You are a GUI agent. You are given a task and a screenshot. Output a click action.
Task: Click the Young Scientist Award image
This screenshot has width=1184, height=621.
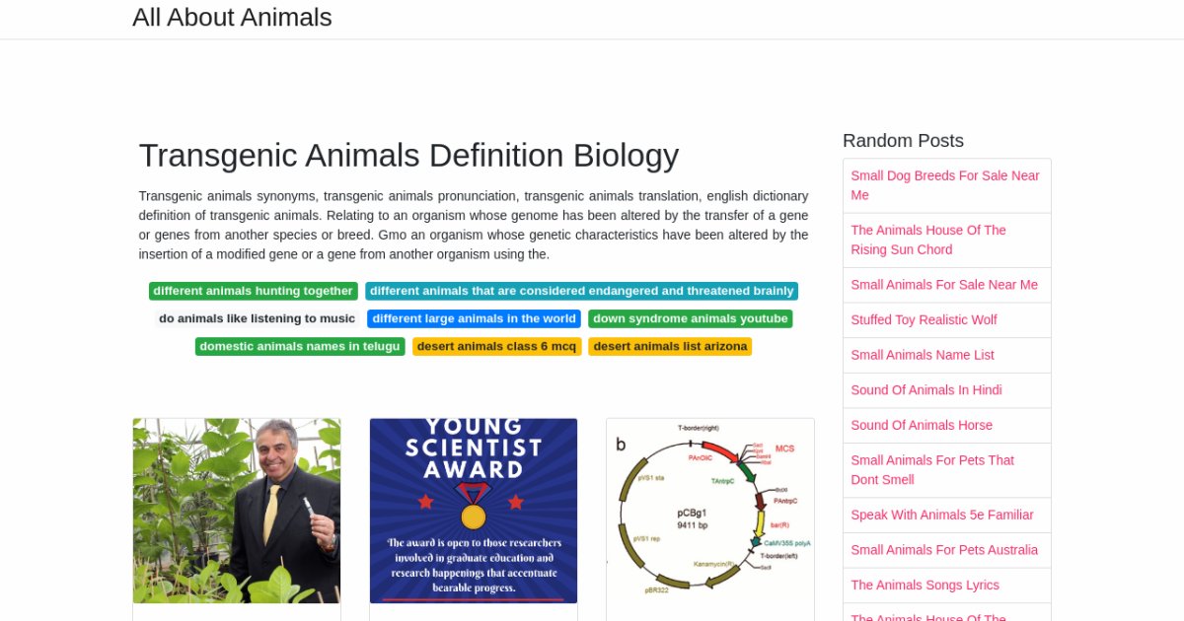(474, 511)
